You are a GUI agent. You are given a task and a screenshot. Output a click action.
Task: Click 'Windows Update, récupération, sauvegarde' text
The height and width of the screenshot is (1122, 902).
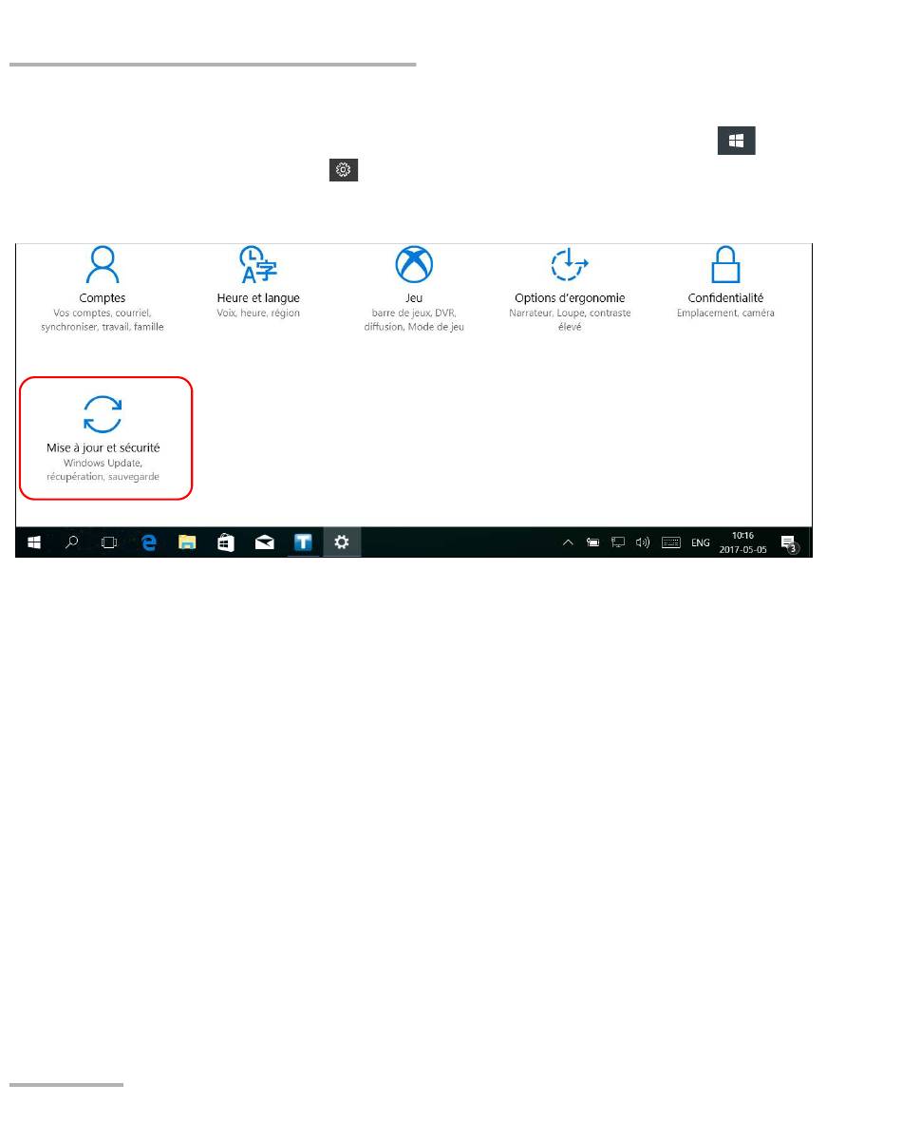click(103, 470)
